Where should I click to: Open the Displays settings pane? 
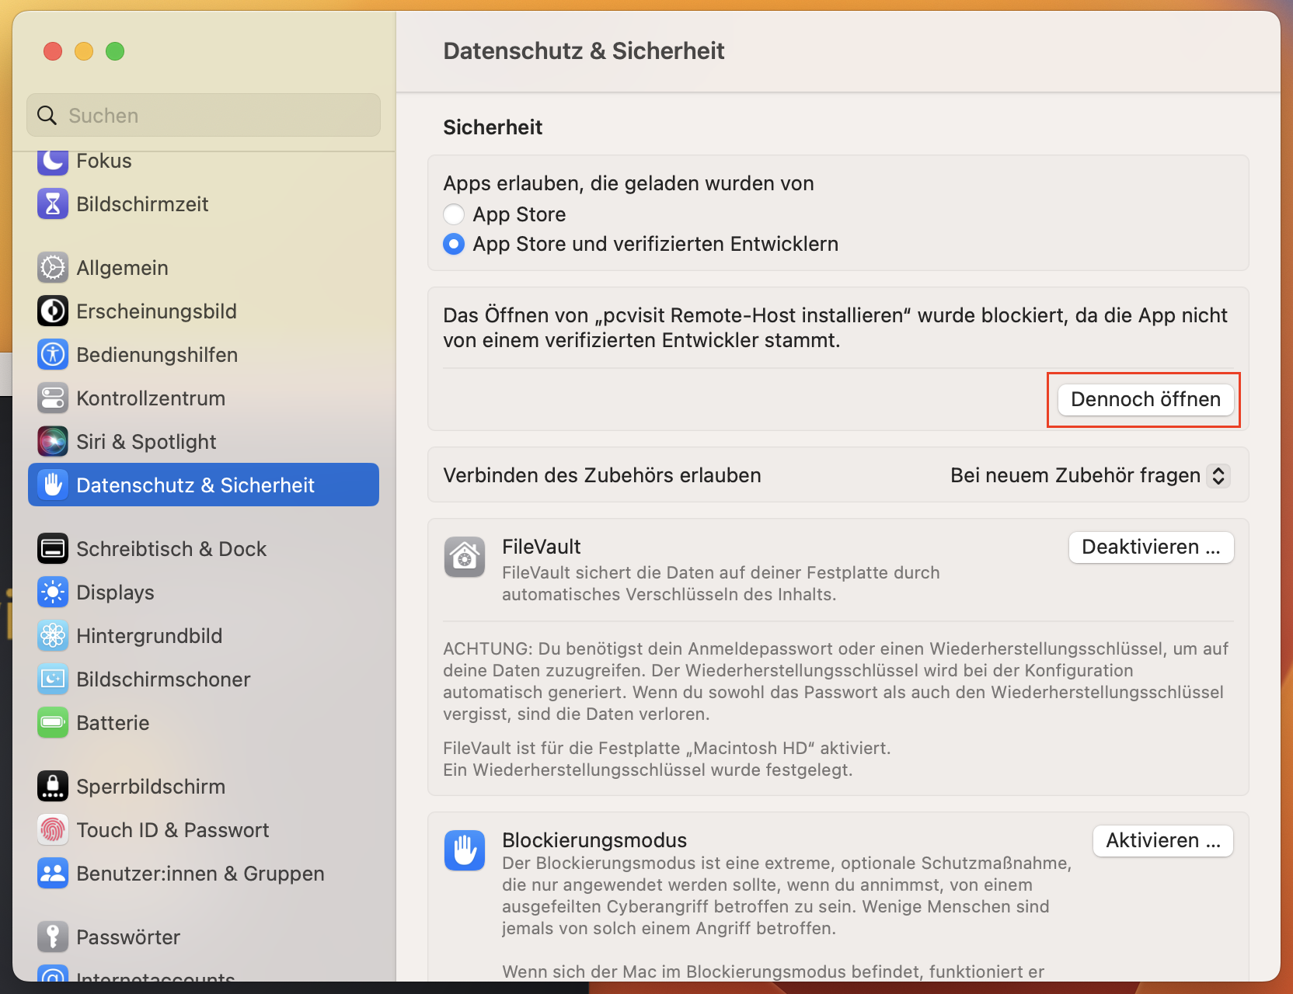point(115,593)
